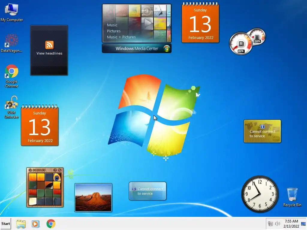
Task: Click the Windows orb logo on the Media Center gadget
Action: point(167,49)
